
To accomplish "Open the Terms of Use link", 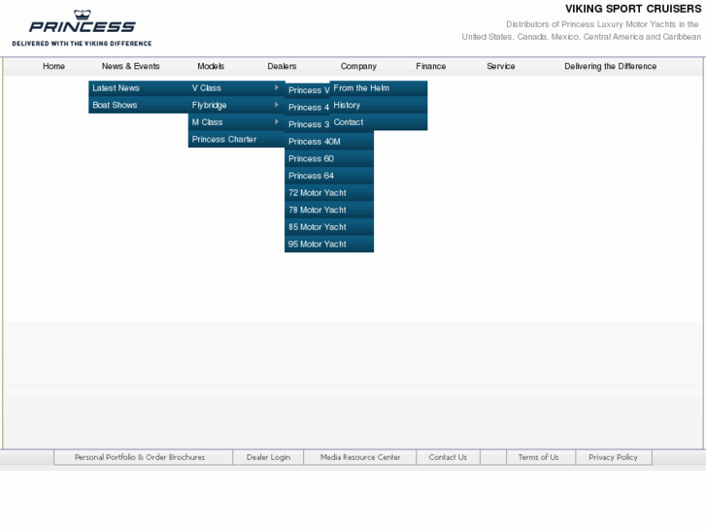I will (x=541, y=457).
